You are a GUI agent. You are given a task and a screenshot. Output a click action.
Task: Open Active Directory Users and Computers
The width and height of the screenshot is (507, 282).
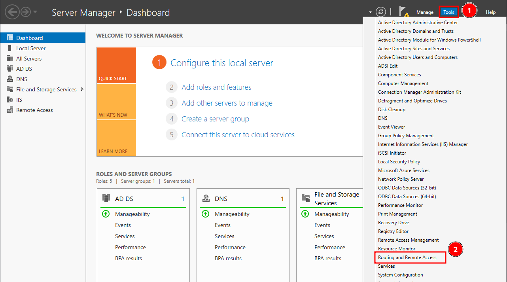(x=418, y=57)
